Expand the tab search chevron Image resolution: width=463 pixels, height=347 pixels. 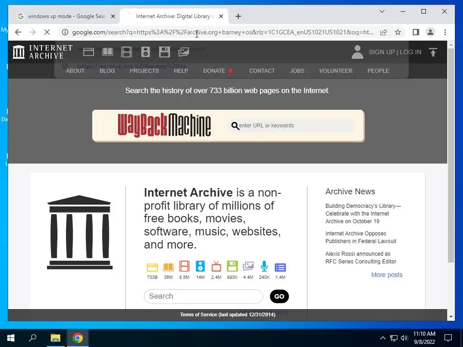pos(382,11)
